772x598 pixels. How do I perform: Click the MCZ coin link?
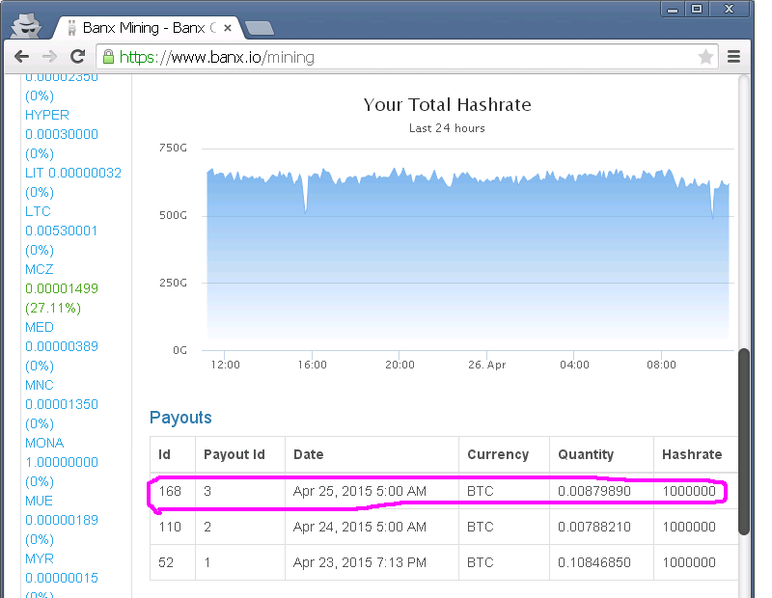coord(40,269)
